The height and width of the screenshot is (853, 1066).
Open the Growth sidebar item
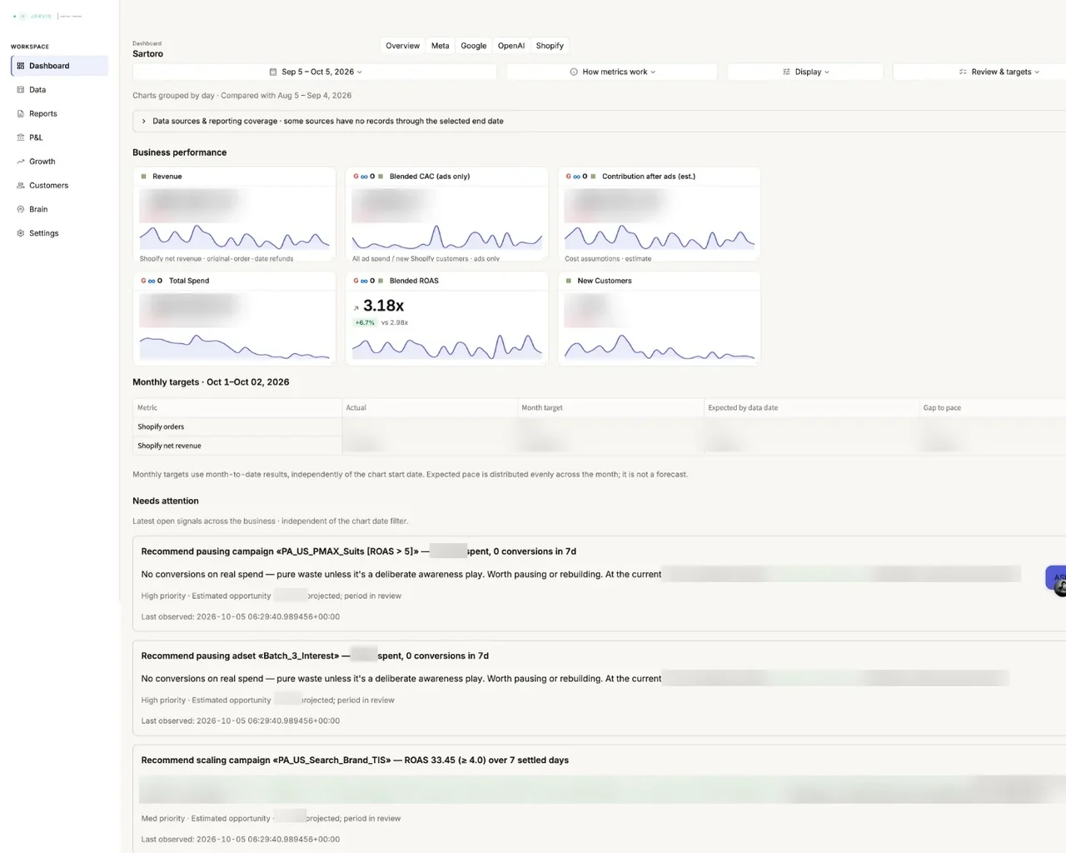[59, 162]
